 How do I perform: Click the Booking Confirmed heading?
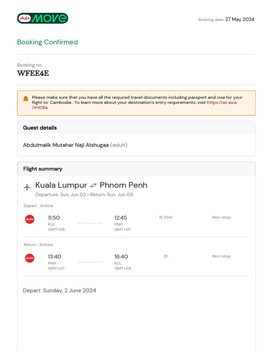pyautogui.click(x=47, y=42)
